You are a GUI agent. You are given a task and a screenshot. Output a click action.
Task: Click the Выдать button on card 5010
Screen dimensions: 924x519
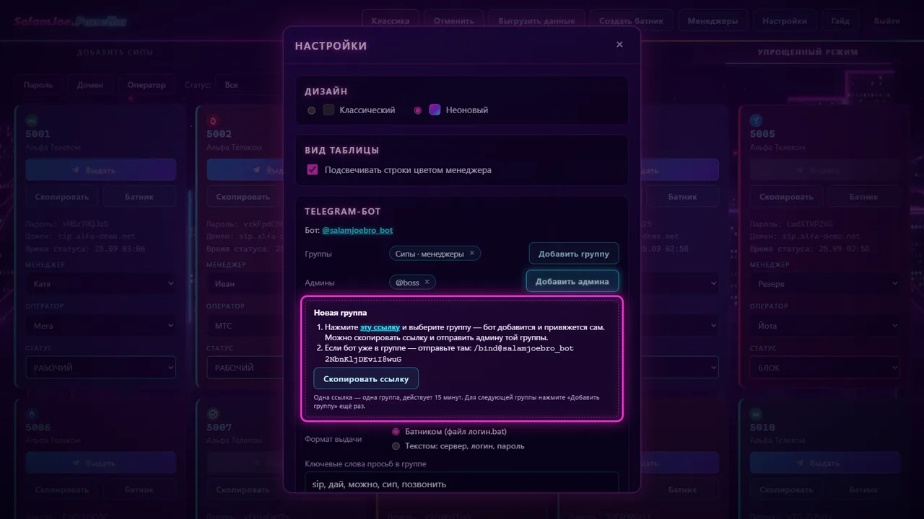click(825, 463)
